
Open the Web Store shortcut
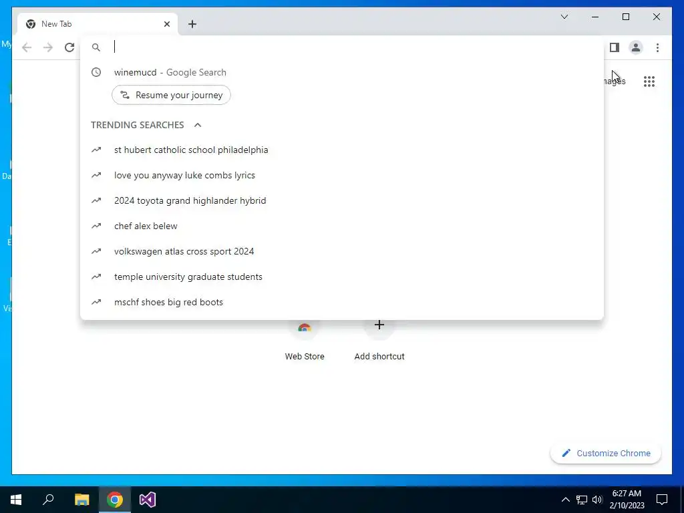(305, 341)
